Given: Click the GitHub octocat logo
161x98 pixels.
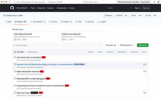Looking at the screenshot, I should [x=12, y=8].
